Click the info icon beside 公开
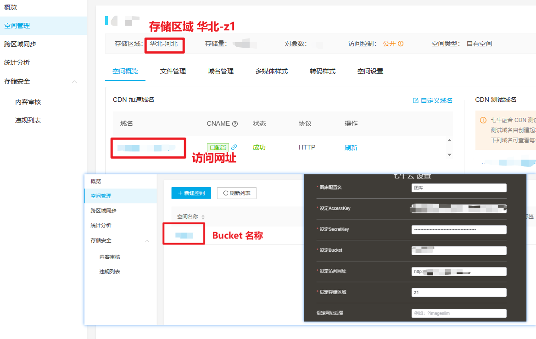This screenshot has width=536, height=339. [x=401, y=44]
